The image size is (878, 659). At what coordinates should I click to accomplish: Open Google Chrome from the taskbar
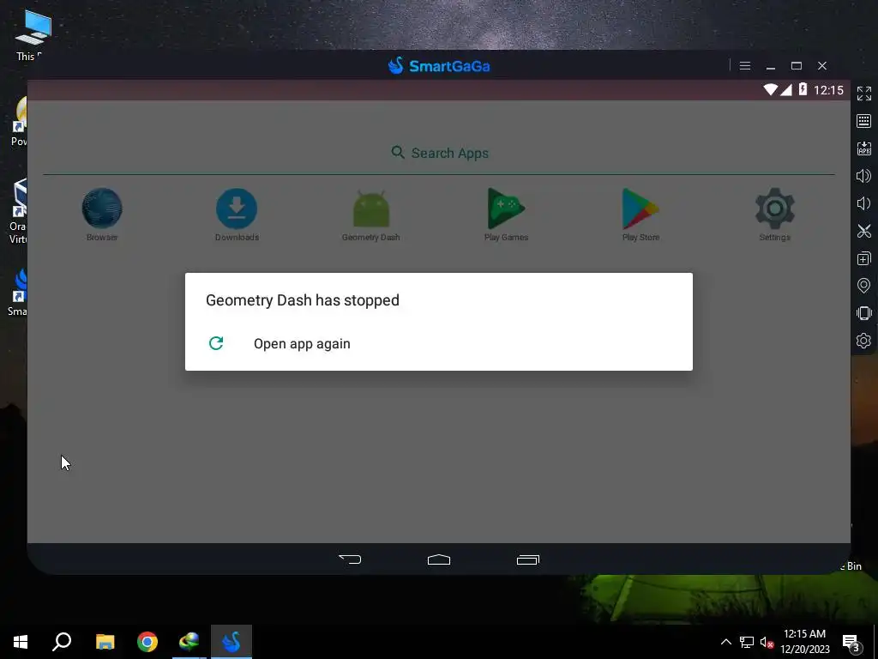tap(147, 642)
